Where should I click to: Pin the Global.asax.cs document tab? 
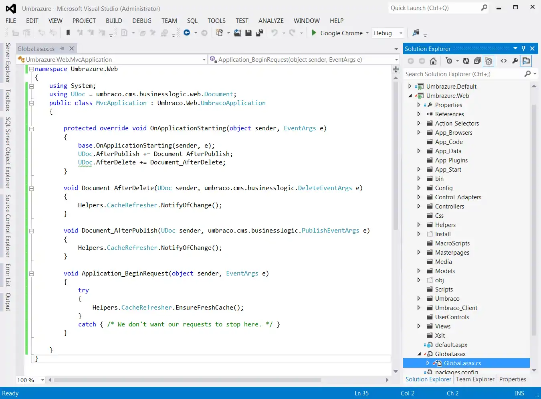click(62, 49)
